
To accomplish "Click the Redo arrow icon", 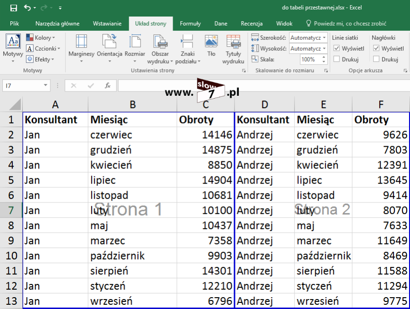I will 44,8.
